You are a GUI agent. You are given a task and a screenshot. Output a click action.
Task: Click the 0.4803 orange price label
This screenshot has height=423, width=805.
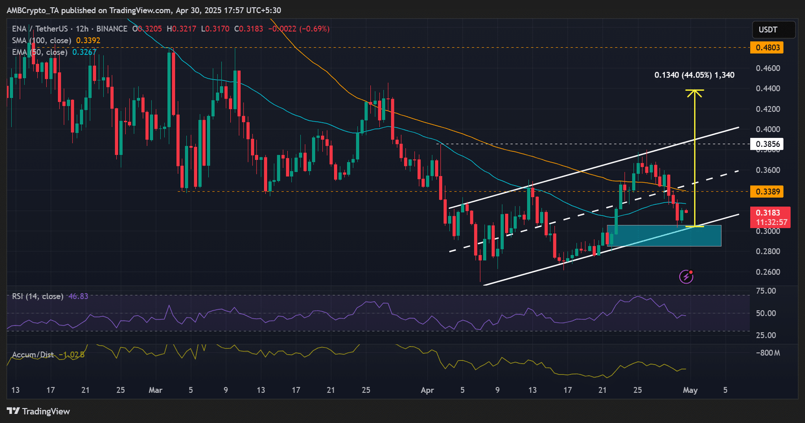(x=766, y=48)
